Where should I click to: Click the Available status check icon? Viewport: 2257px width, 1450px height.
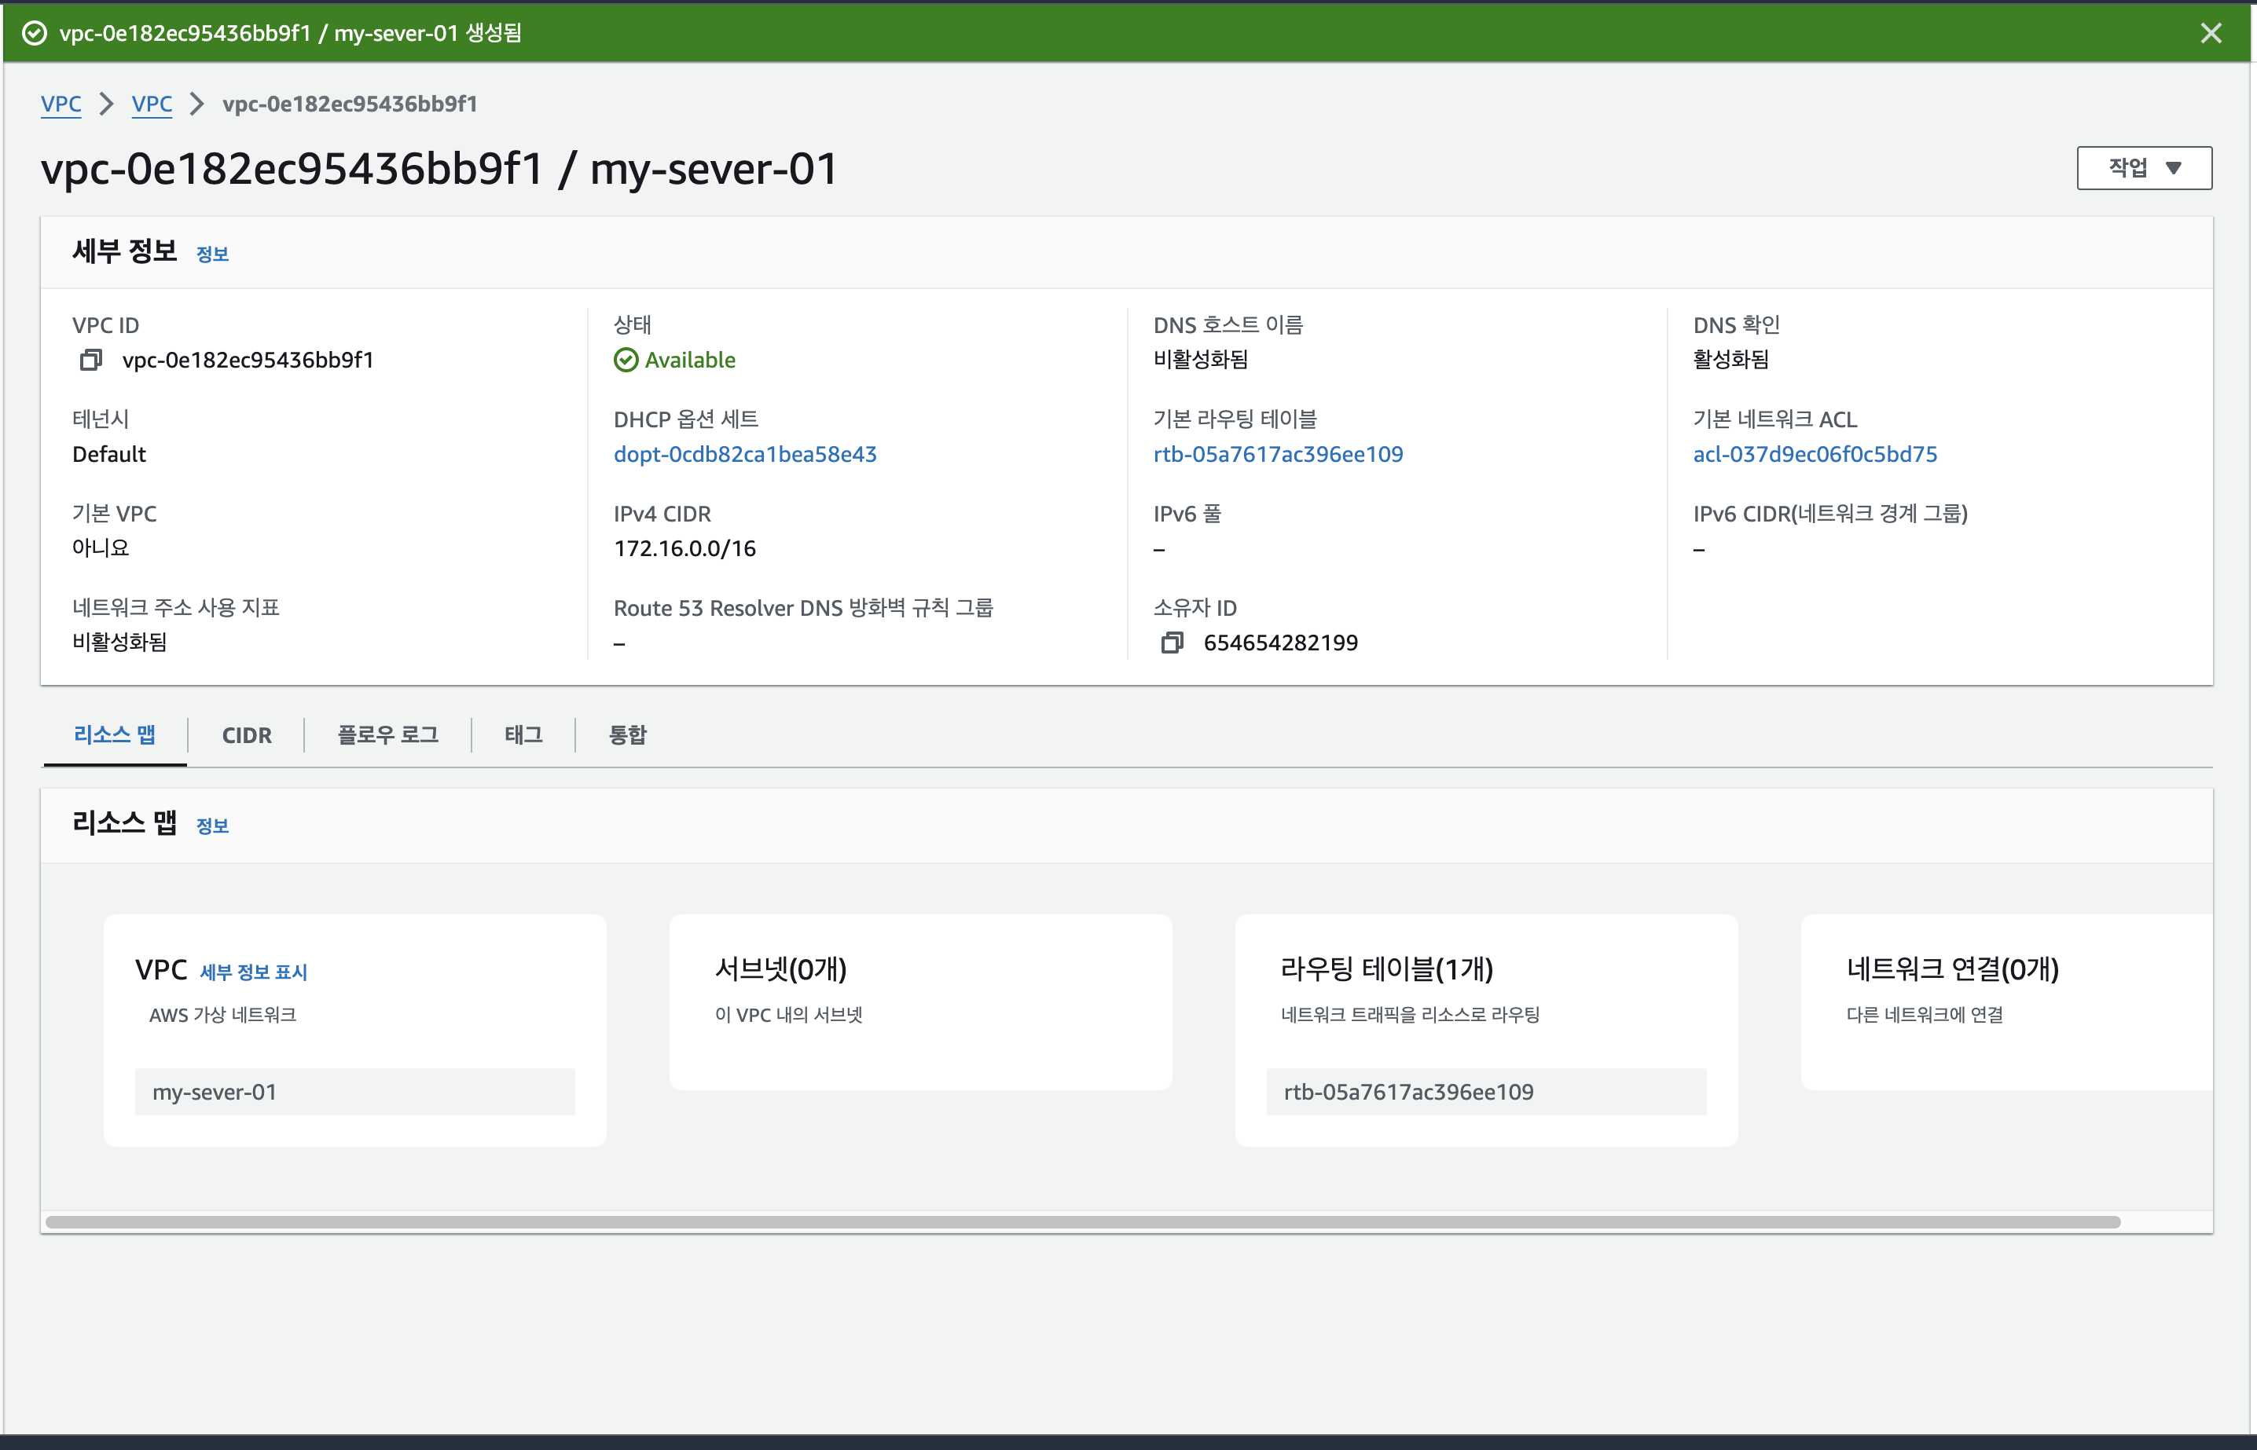click(x=626, y=360)
